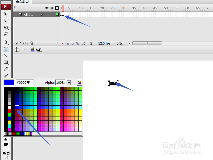
Task: Activate the Rectangle tool
Action: pos(6,63)
